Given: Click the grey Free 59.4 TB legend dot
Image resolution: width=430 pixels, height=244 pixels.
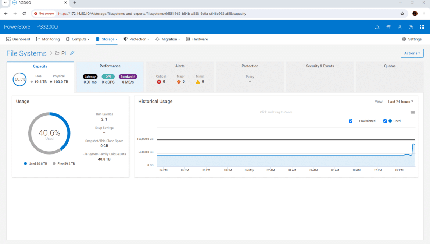Looking at the screenshot, I should click(x=54, y=163).
